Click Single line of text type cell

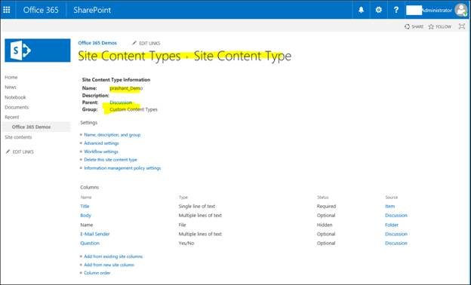pyautogui.click(x=197, y=206)
